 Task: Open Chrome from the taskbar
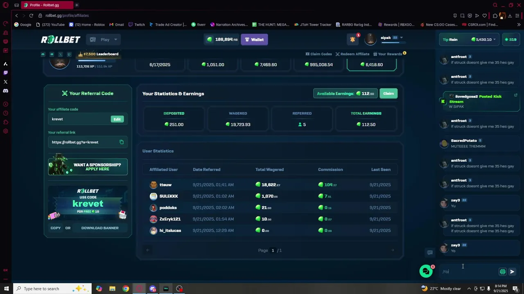click(x=126, y=289)
